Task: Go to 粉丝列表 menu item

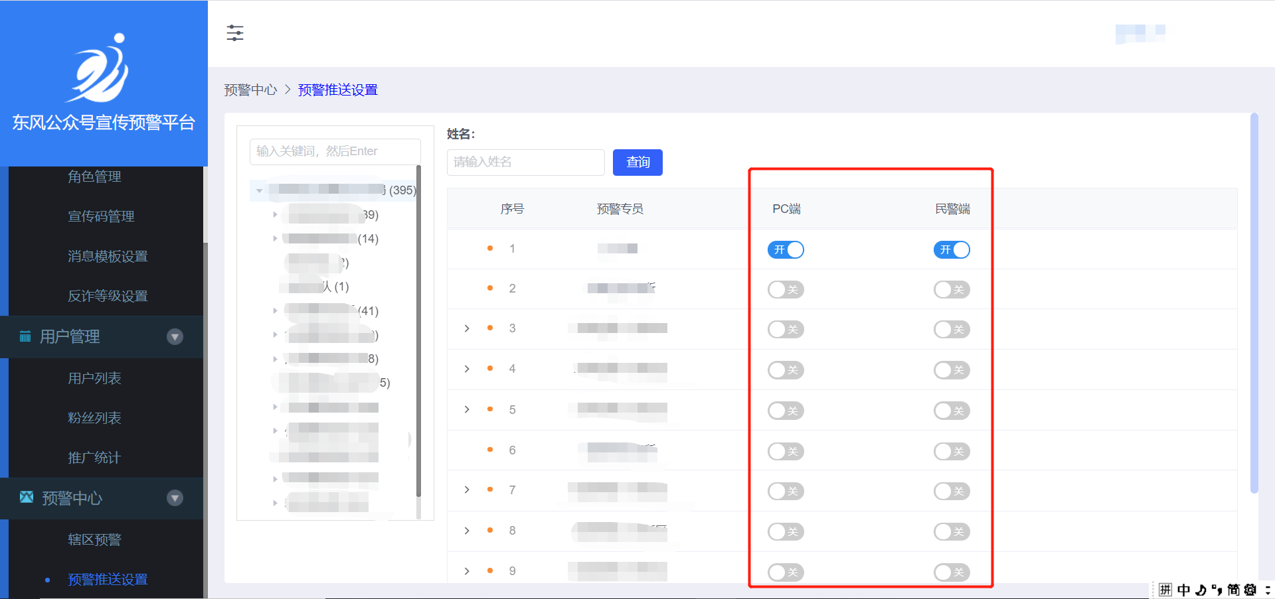Action: 94,418
